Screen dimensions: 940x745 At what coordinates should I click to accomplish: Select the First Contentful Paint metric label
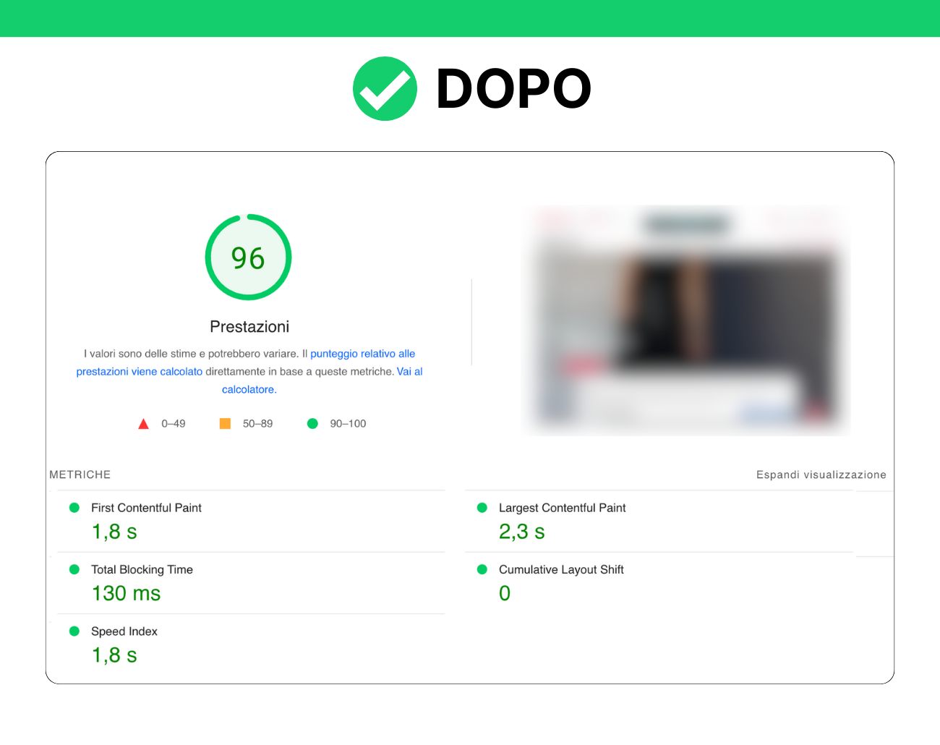coord(146,508)
